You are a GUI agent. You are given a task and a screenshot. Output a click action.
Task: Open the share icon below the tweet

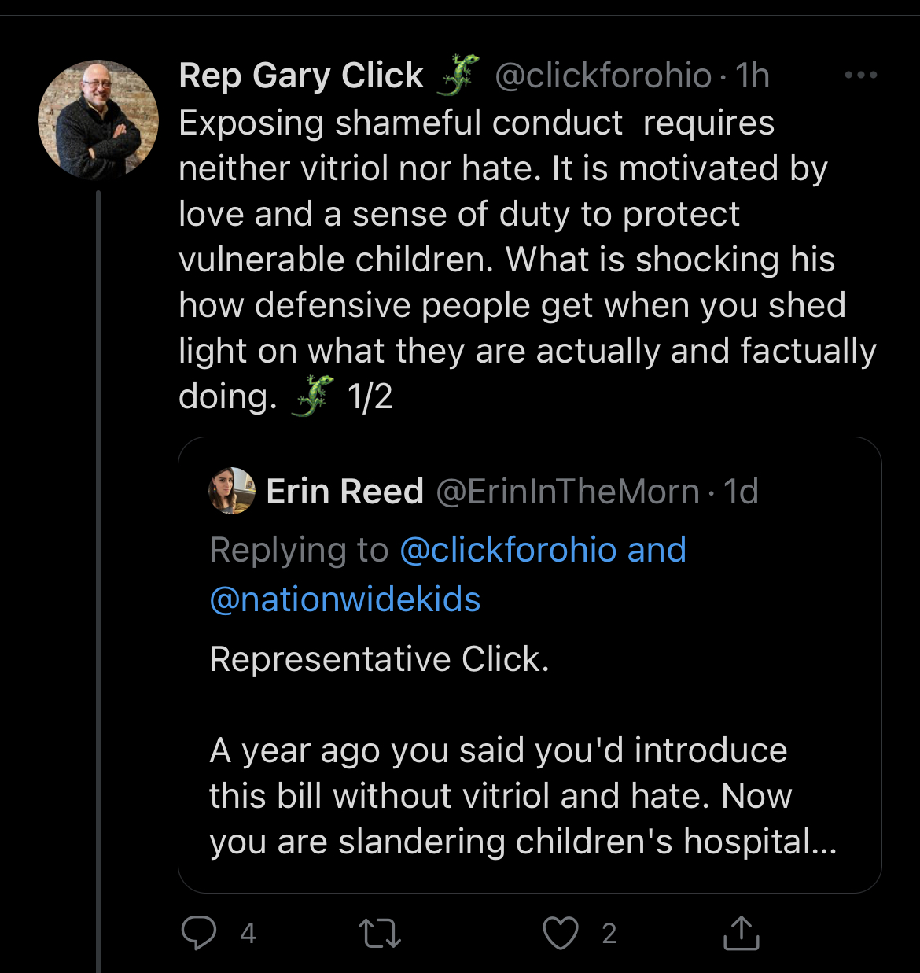tap(741, 934)
